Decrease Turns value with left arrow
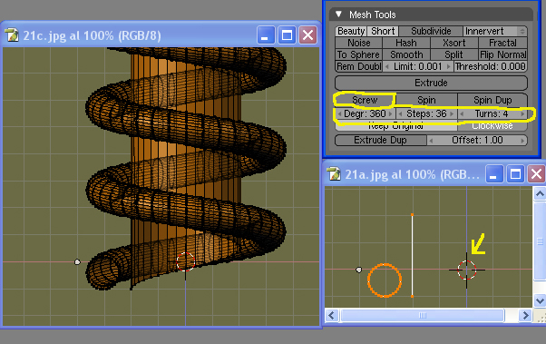The height and width of the screenshot is (344, 546). (462, 114)
